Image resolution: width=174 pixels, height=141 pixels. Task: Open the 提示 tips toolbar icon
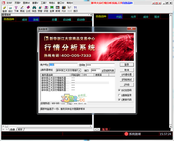75,9
